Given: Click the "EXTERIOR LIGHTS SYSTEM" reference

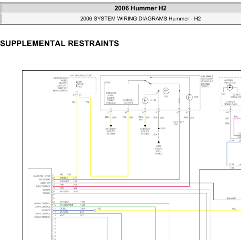Looking at the screenshot, I should point(111,131).
